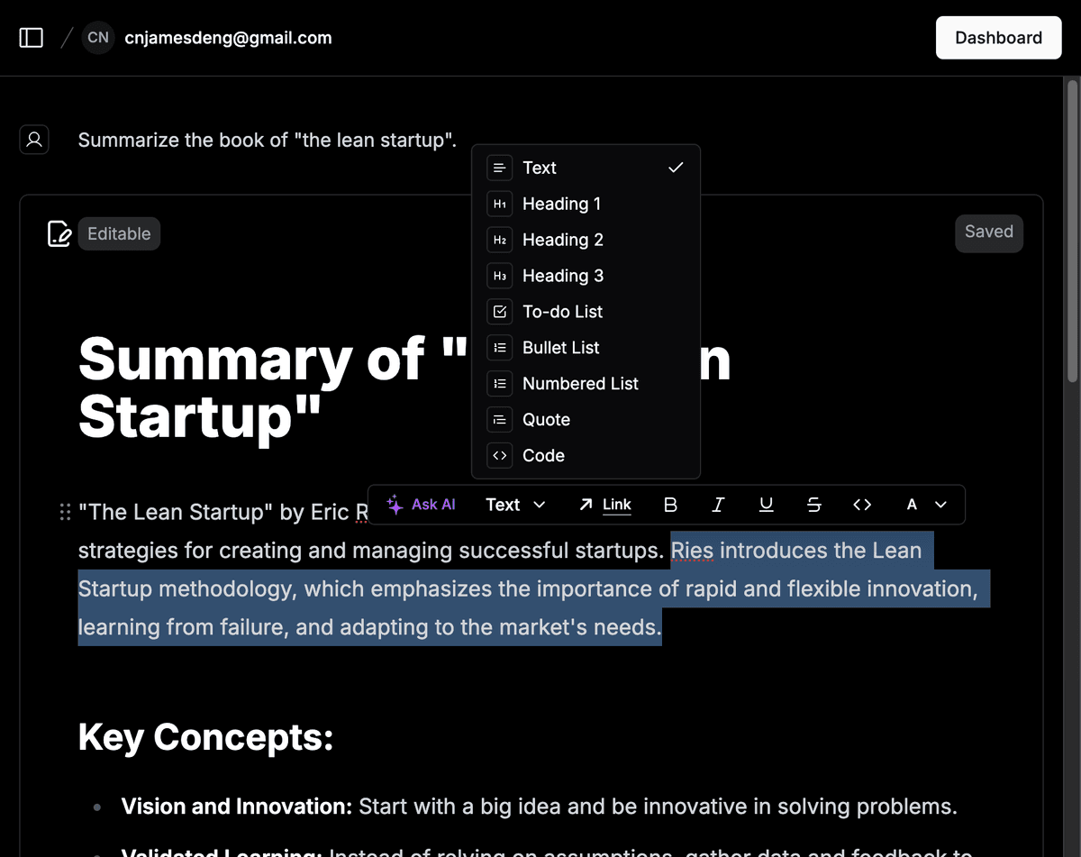Expand the Text block type dropdown
The width and height of the screenshot is (1081, 857).
pos(515,505)
